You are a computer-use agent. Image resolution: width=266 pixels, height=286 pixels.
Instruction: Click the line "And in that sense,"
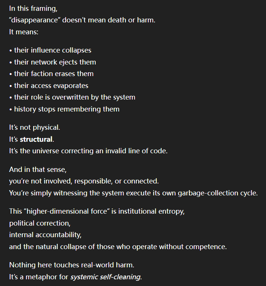point(38,170)
